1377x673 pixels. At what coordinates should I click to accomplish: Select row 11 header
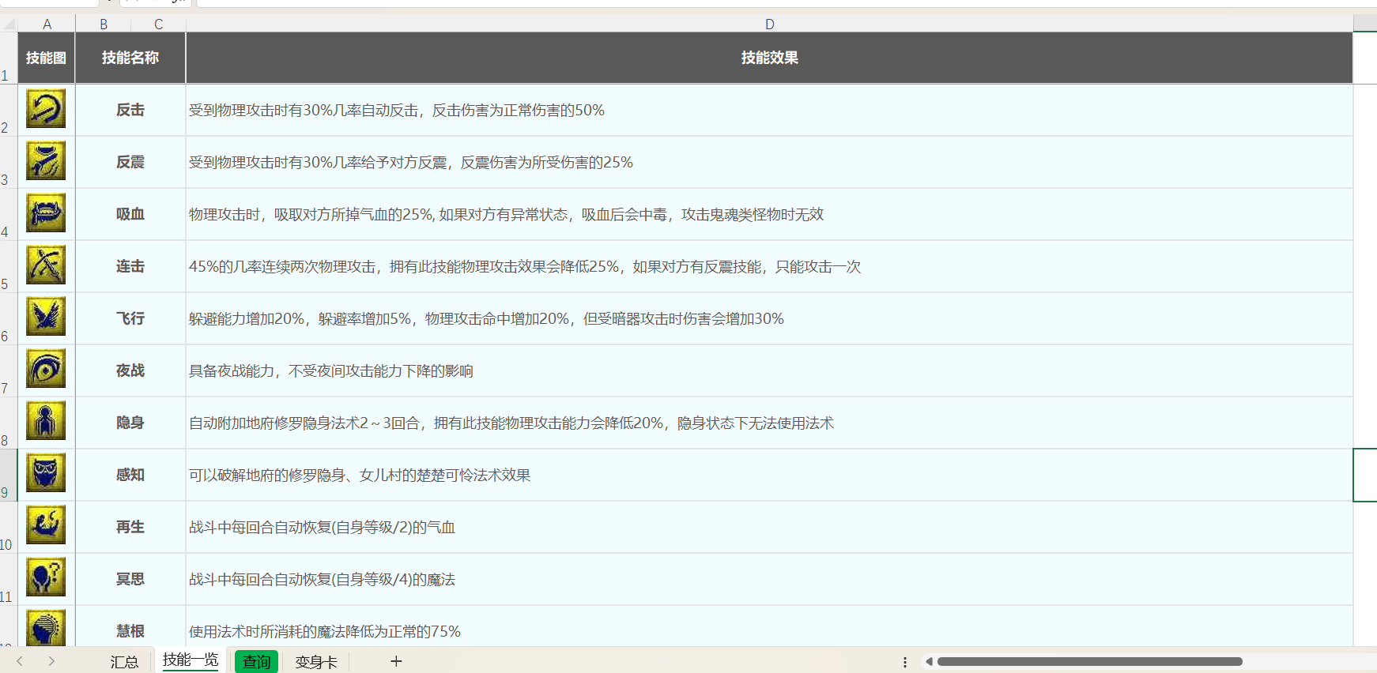point(9,579)
